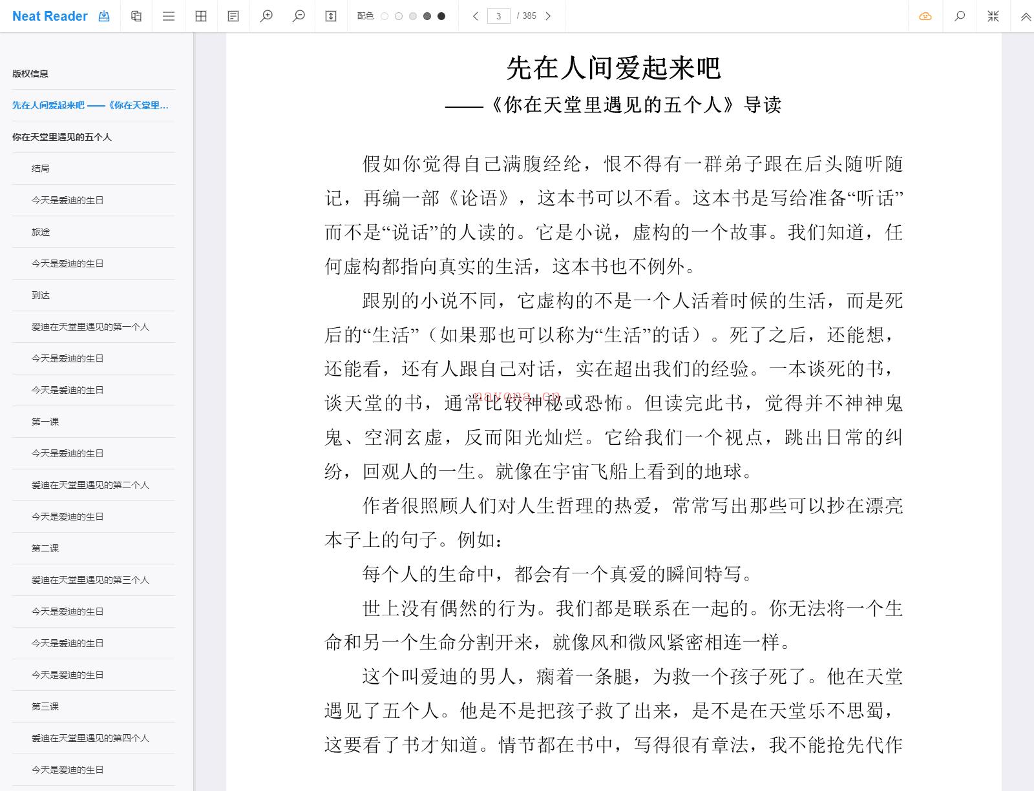Click the Neat Reader logo text
The image size is (1034, 791).
pos(50,16)
